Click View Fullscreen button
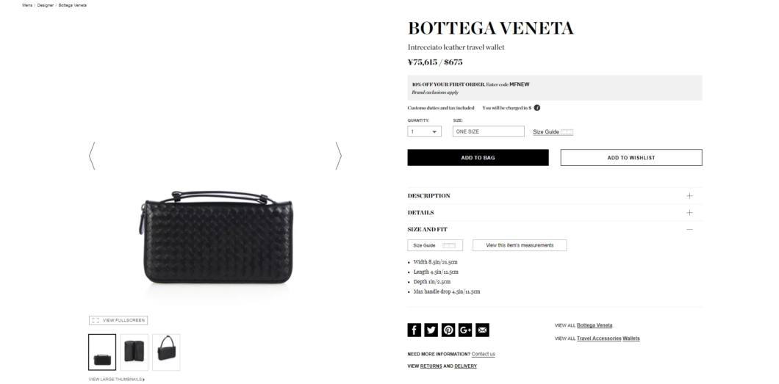 118,321
